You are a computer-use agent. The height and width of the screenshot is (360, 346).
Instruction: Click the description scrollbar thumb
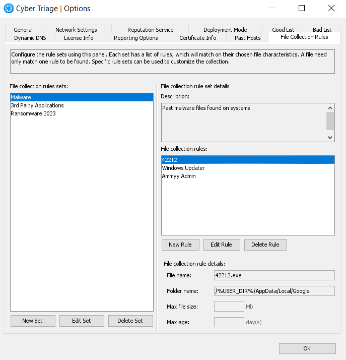tap(330, 121)
